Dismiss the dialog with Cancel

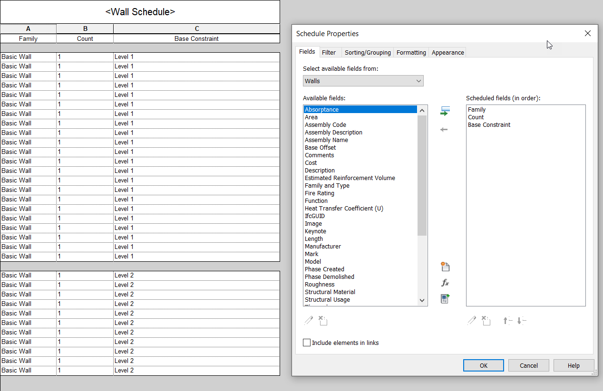coord(528,365)
